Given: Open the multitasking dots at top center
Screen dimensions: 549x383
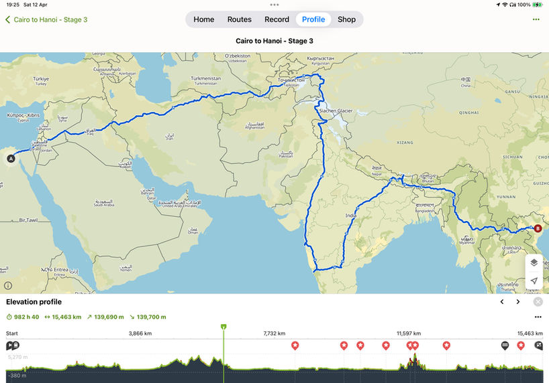Looking at the screenshot, I should point(274,5).
